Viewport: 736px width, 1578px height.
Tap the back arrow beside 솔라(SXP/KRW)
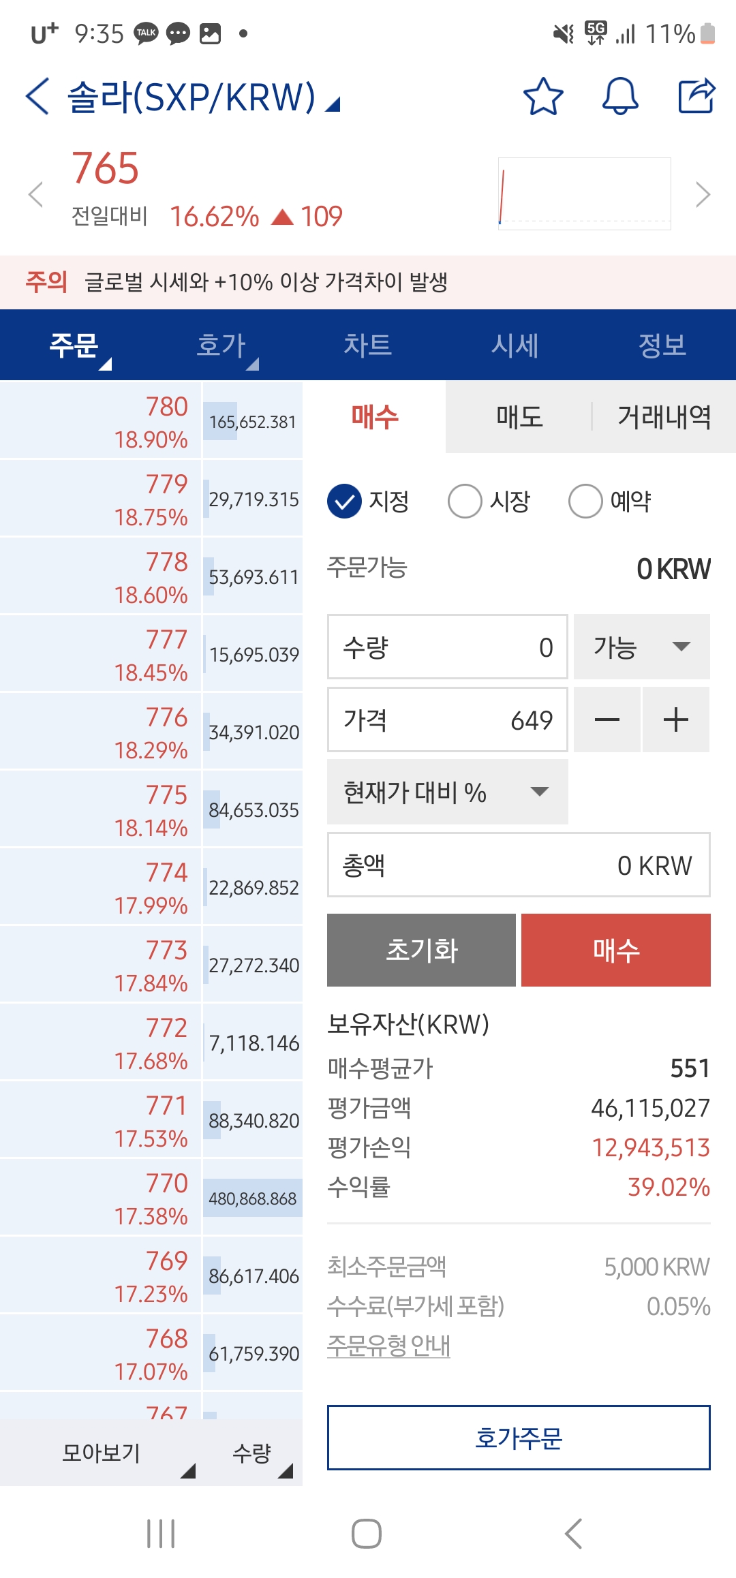pyautogui.click(x=37, y=96)
